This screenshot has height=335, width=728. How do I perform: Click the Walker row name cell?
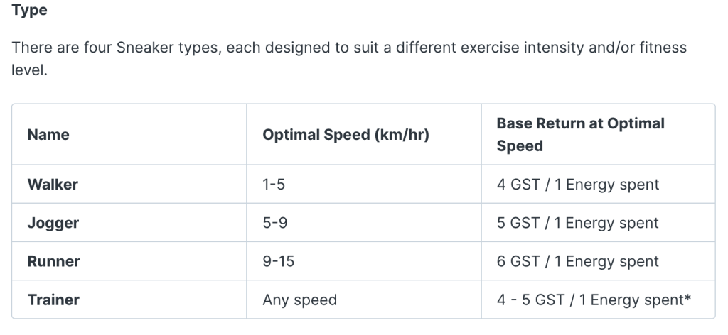click(x=53, y=185)
